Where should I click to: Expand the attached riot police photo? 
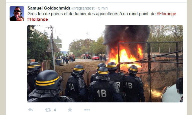[x=105, y=64]
